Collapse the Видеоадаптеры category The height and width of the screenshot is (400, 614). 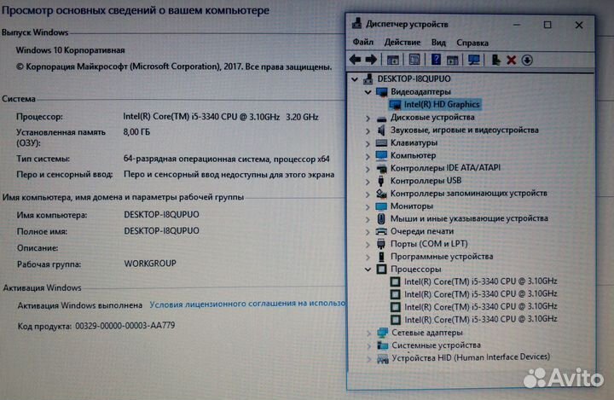pyautogui.click(x=368, y=92)
